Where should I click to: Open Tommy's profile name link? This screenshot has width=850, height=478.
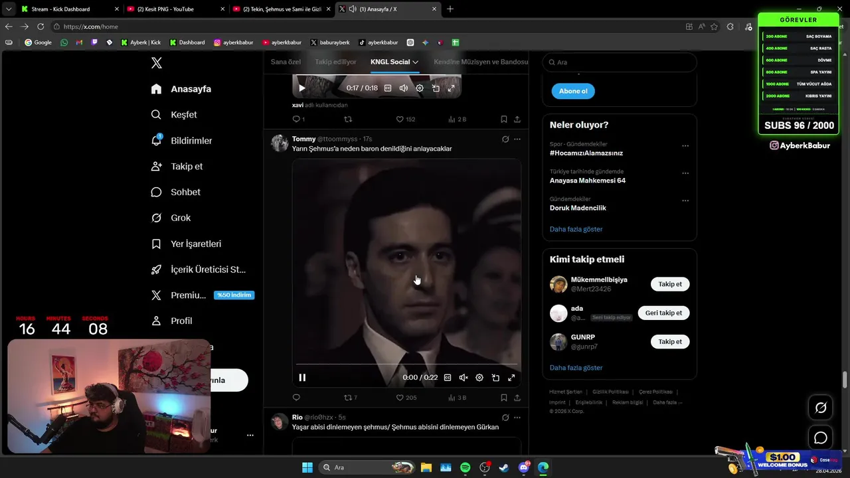pyautogui.click(x=304, y=139)
